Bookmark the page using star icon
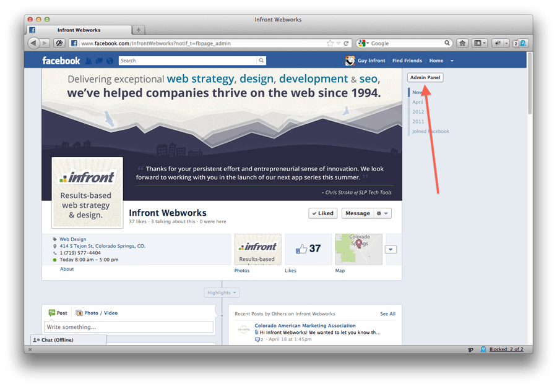 point(330,43)
